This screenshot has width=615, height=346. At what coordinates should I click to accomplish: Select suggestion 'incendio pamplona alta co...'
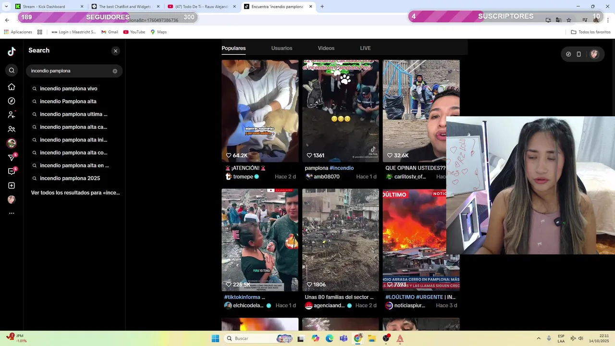[74, 153]
